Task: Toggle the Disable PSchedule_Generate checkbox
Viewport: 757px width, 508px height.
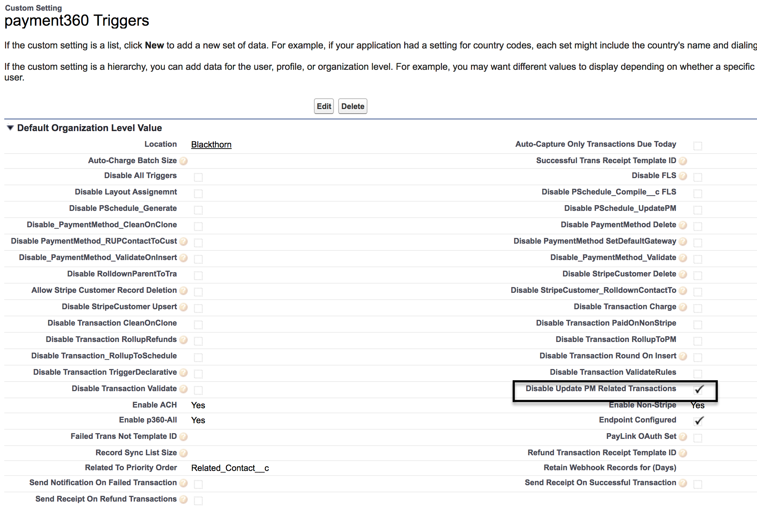Action: coord(198,210)
